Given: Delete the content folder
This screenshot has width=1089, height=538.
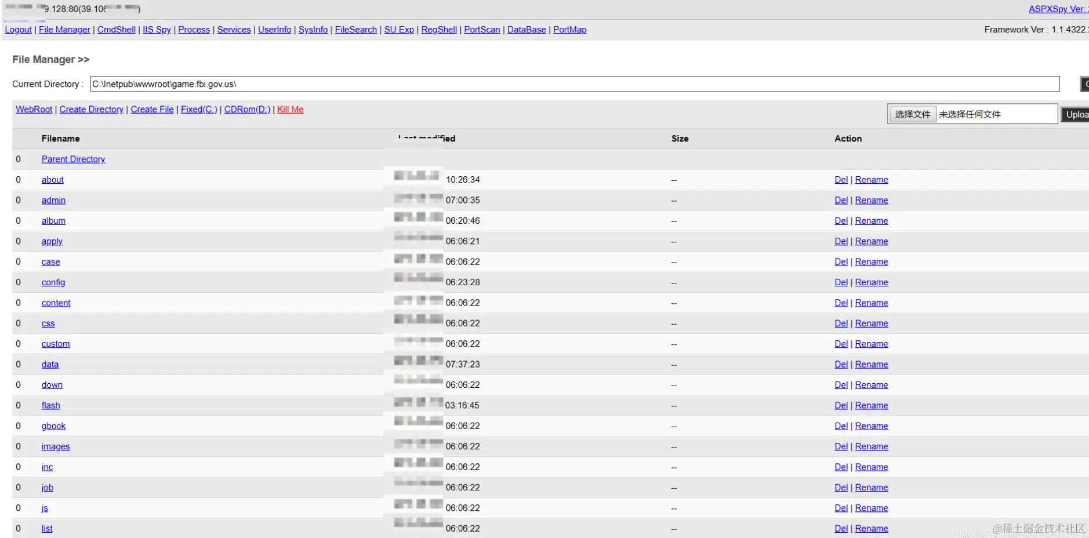Looking at the screenshot, I should 841,303.
